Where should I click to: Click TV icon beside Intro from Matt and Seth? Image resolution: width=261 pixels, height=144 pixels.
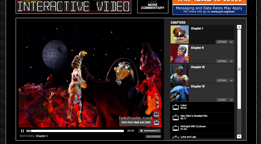tap(157, 123)
